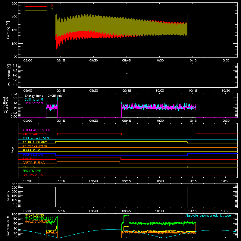Click the "10:30" time label below the Pointing plot
Viewport: 241px width, 241px height.
click(x=225, y=61)
